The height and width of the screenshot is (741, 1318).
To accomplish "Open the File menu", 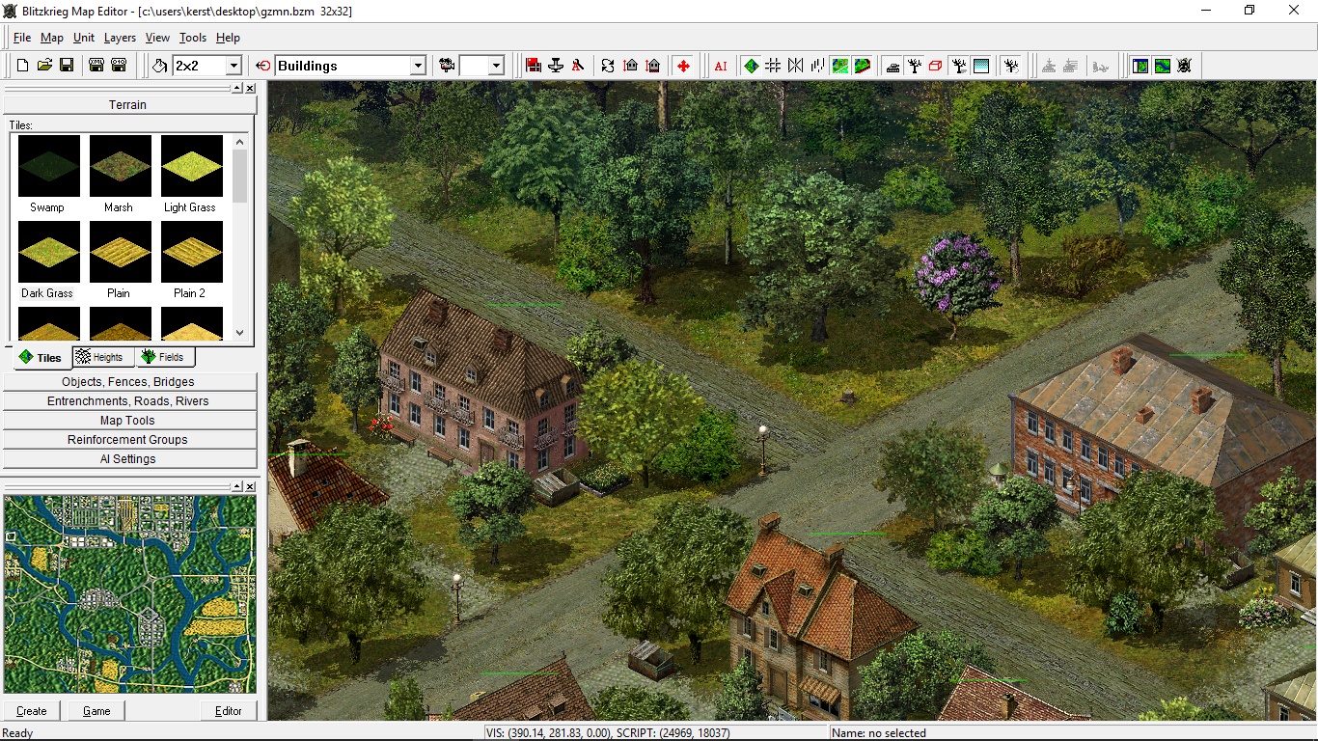I will 22,38.
